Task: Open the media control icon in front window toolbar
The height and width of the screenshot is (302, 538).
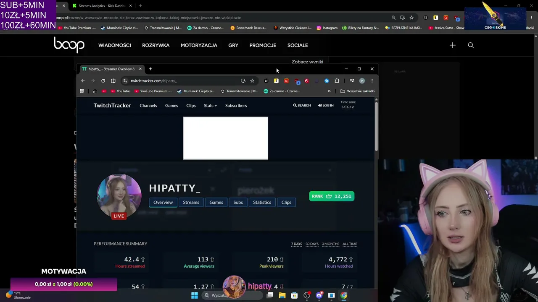Action: point(352,81)
